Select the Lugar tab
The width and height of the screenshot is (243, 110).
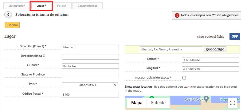coord(41,6)
